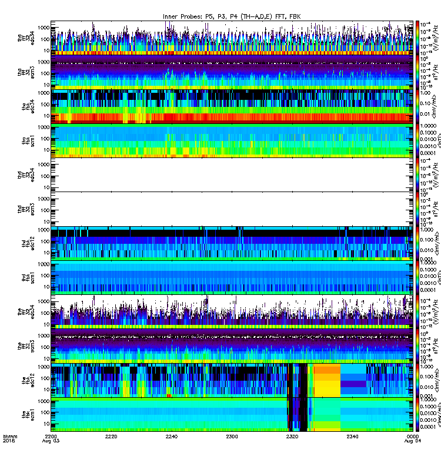Screen dimensions: 441x470
Task: Select the 2220 time axis label
Action: click(111, 437)
